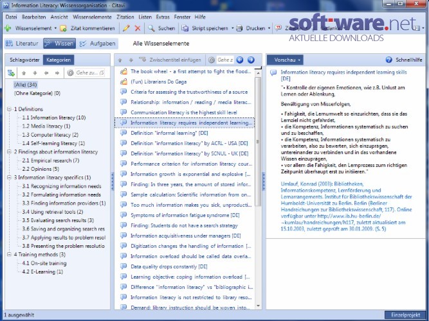Click the category move down arrow
The image size is (429, 321).
[35, 73]
